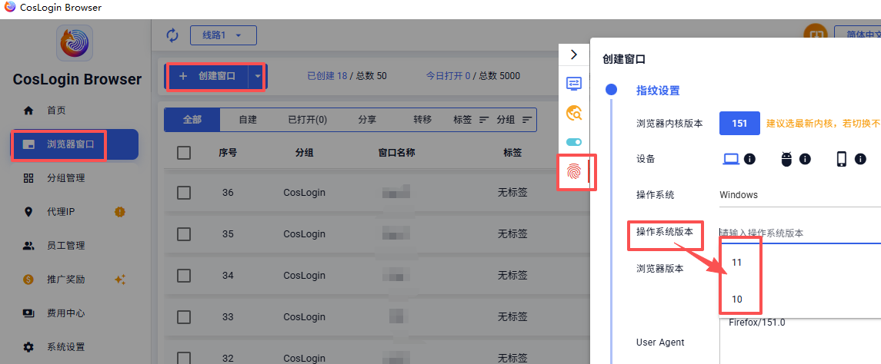Open the 标签 filter
This screenshot has width=881, height=364.
click(471, 120)
